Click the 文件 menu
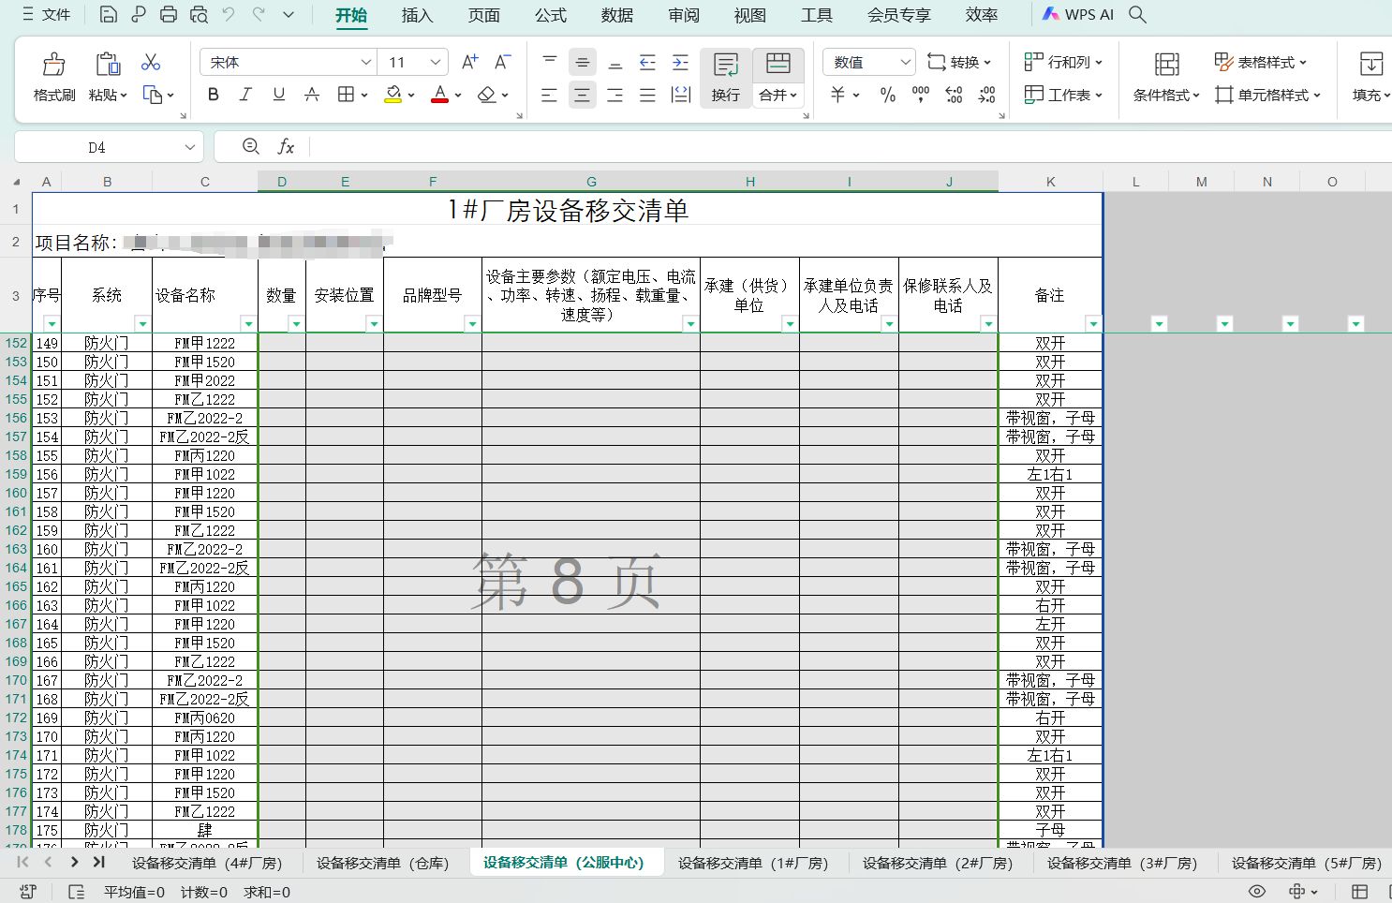1392x903 pixels. pyautogui.click(x=47, y=14)
